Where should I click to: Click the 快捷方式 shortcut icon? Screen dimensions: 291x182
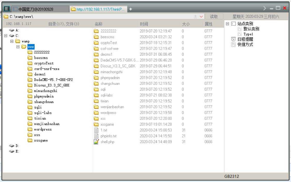pos(233,45)
